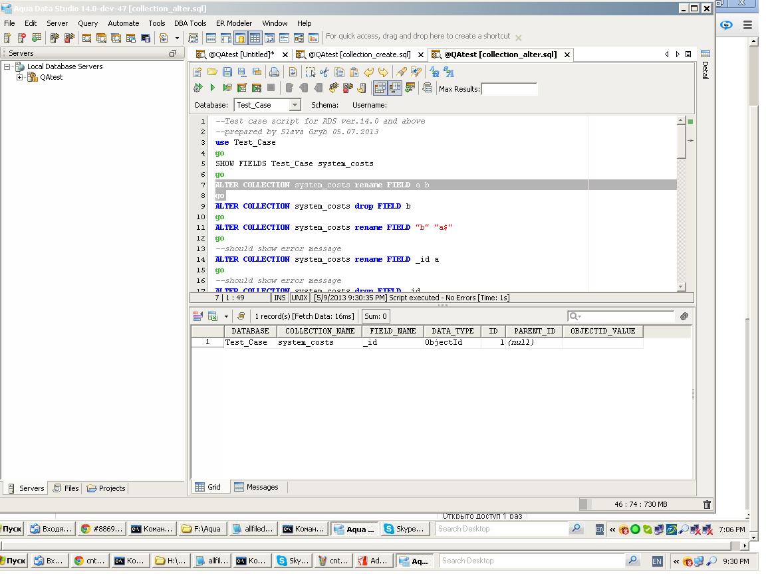The width and height of the screenshot is (766, 574).
Task: Open the Details side panel icon
Action: (705, 54)
